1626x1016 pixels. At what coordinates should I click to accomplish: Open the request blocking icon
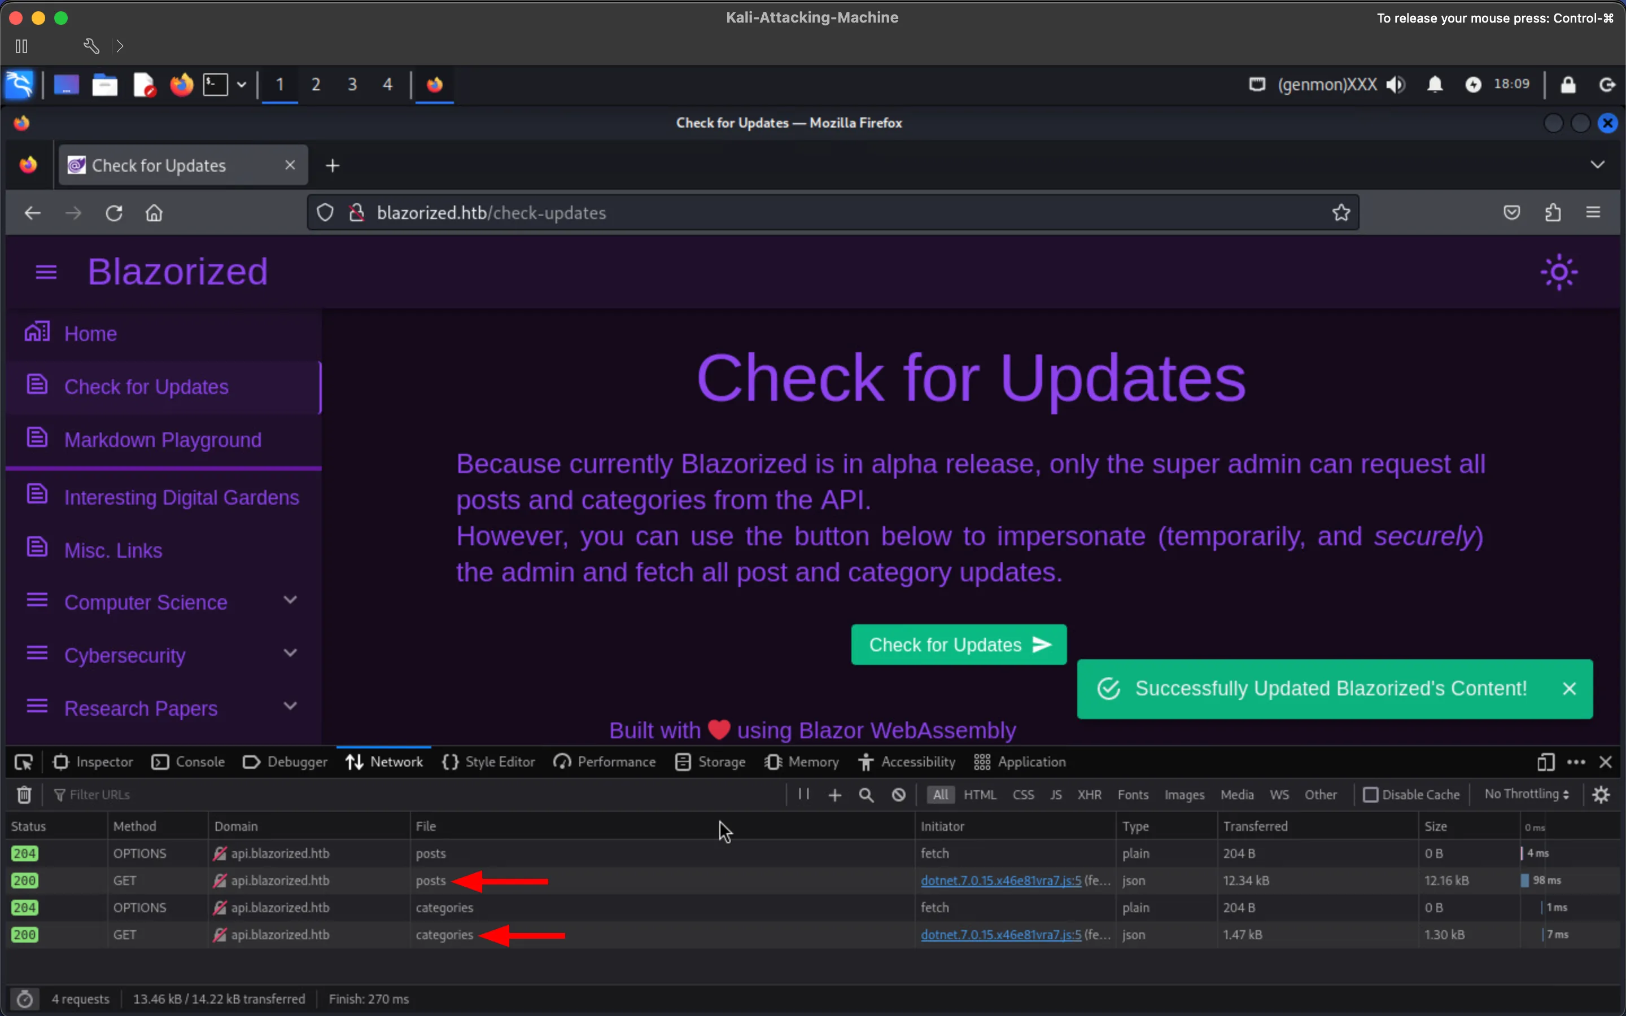(x=898, y=795)
